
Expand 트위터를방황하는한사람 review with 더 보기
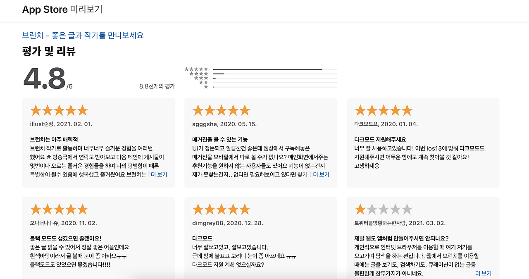[x=483, y=273]
